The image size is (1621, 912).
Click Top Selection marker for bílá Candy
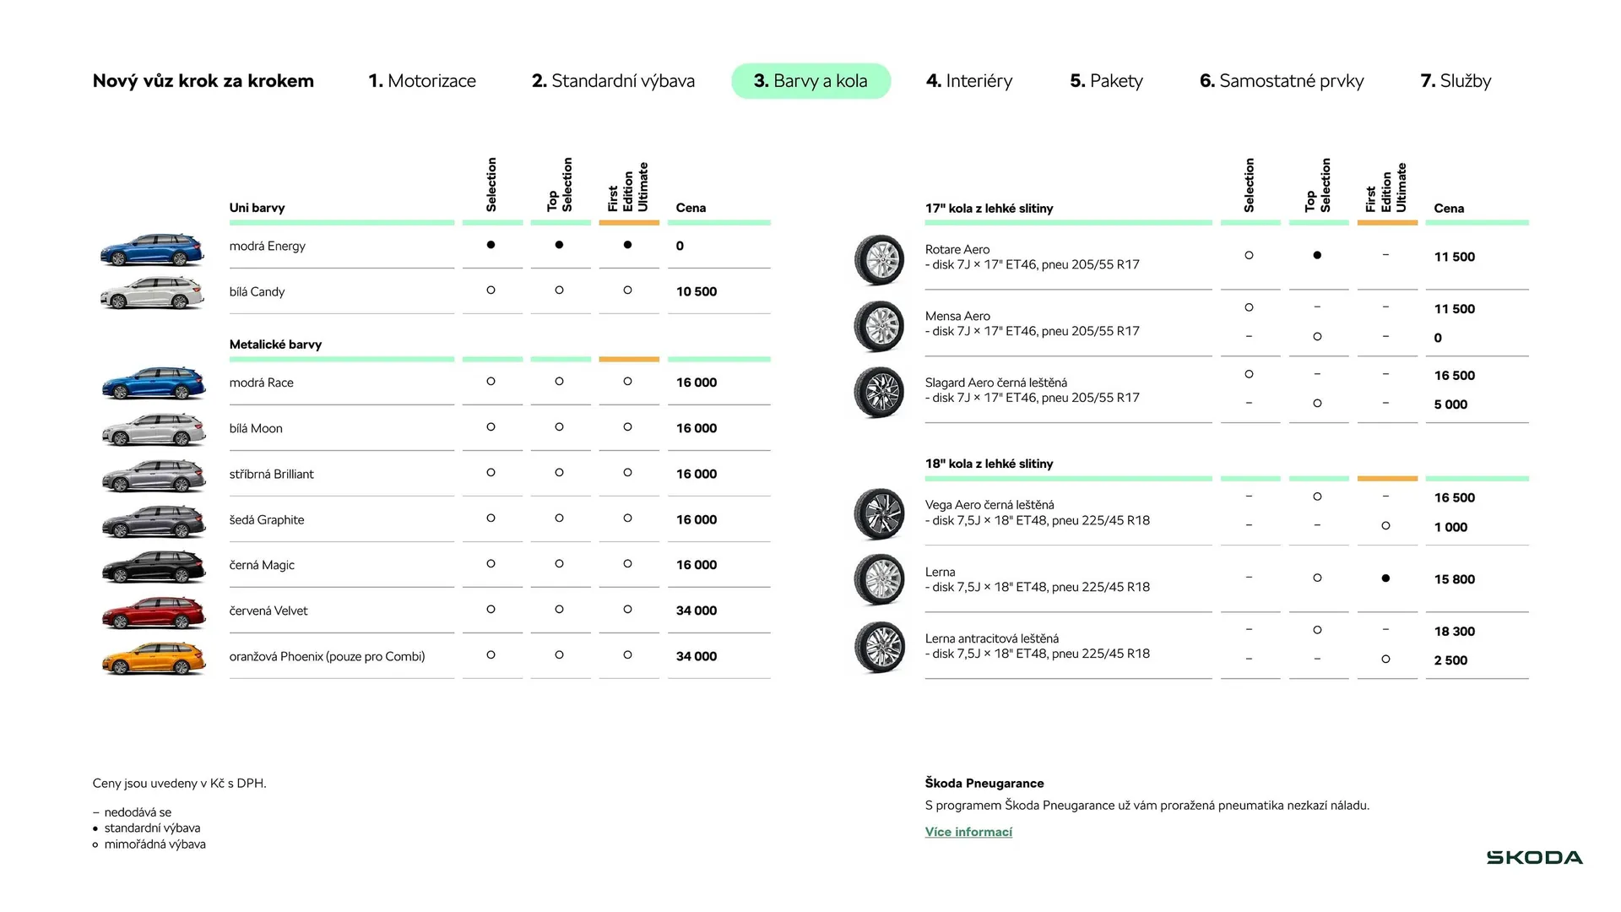[x=559, y=290]
